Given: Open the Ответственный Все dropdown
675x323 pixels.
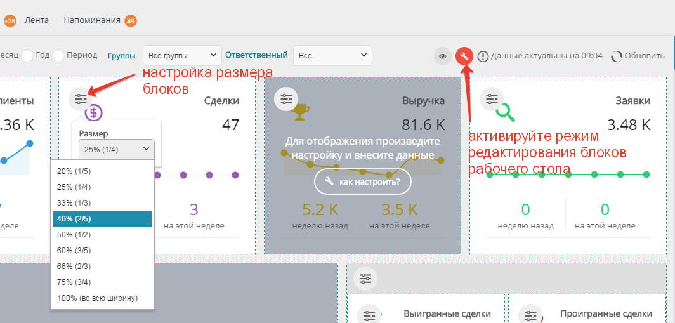Looking at the screenshot, I should 332,56.
